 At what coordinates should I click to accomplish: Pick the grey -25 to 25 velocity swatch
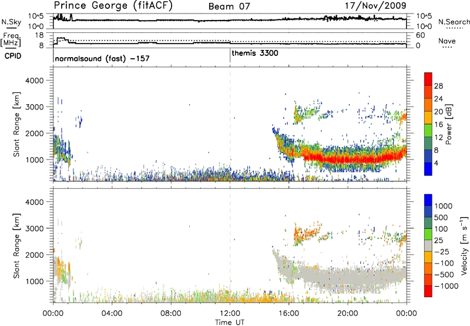point(428,245)
